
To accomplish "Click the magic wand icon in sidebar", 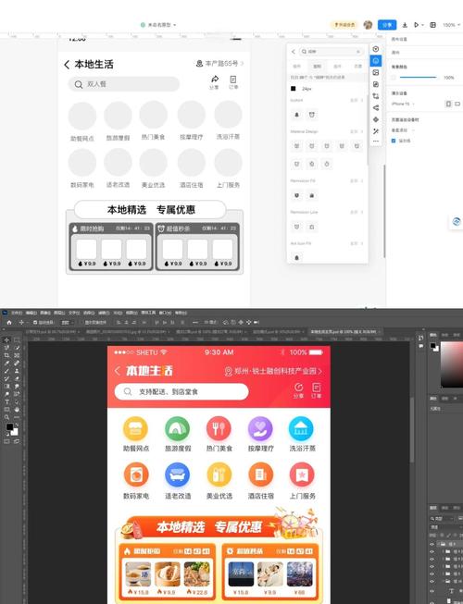I will point(376,131).
